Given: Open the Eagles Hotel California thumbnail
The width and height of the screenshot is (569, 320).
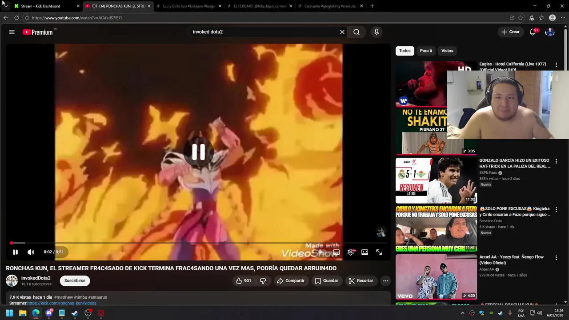Looking at the screenshot, I should 421,84.
